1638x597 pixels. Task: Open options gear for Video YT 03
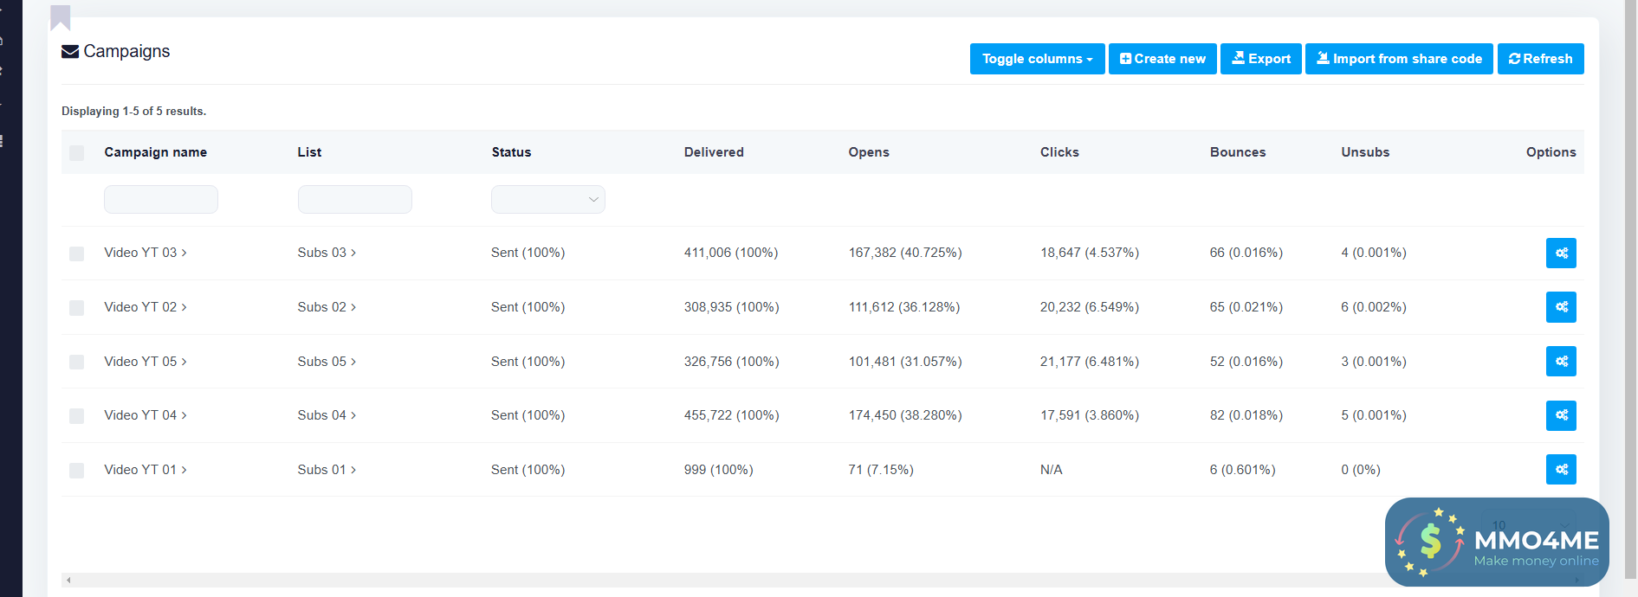[x=1561, y=253]
